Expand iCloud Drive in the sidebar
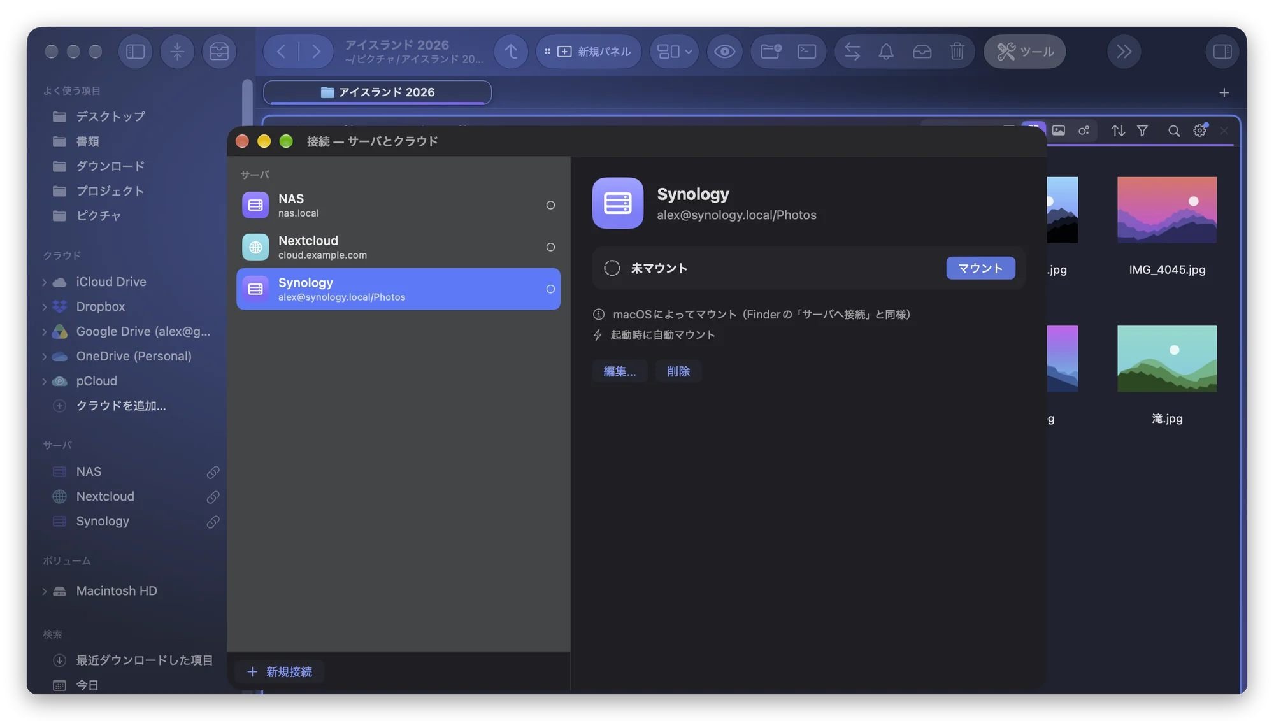This screenshot has height=721, width=1274. tap(44, 282)
